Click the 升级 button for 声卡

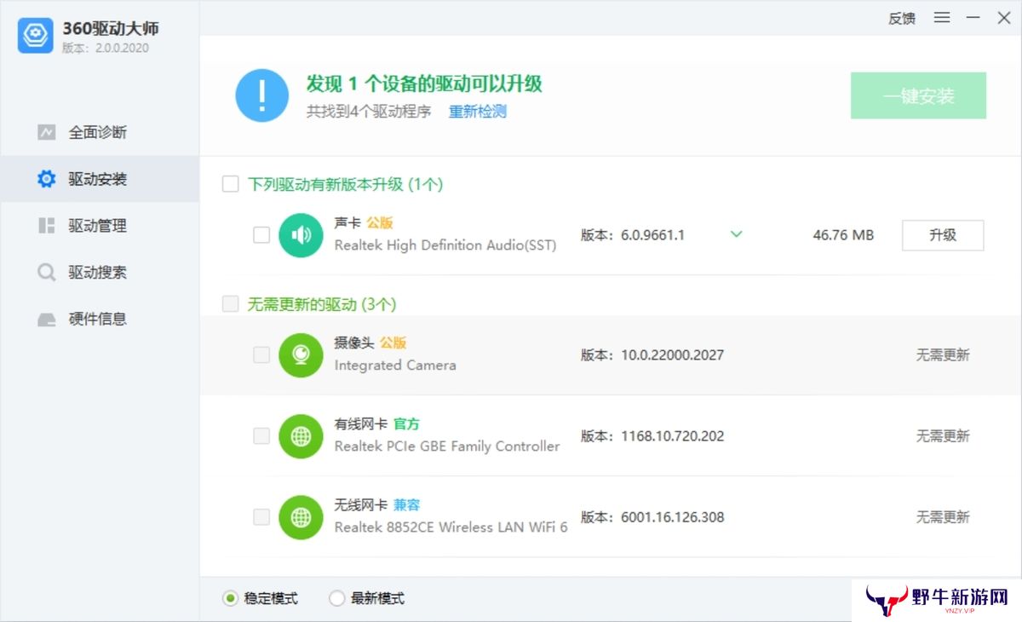pos(943,235)
